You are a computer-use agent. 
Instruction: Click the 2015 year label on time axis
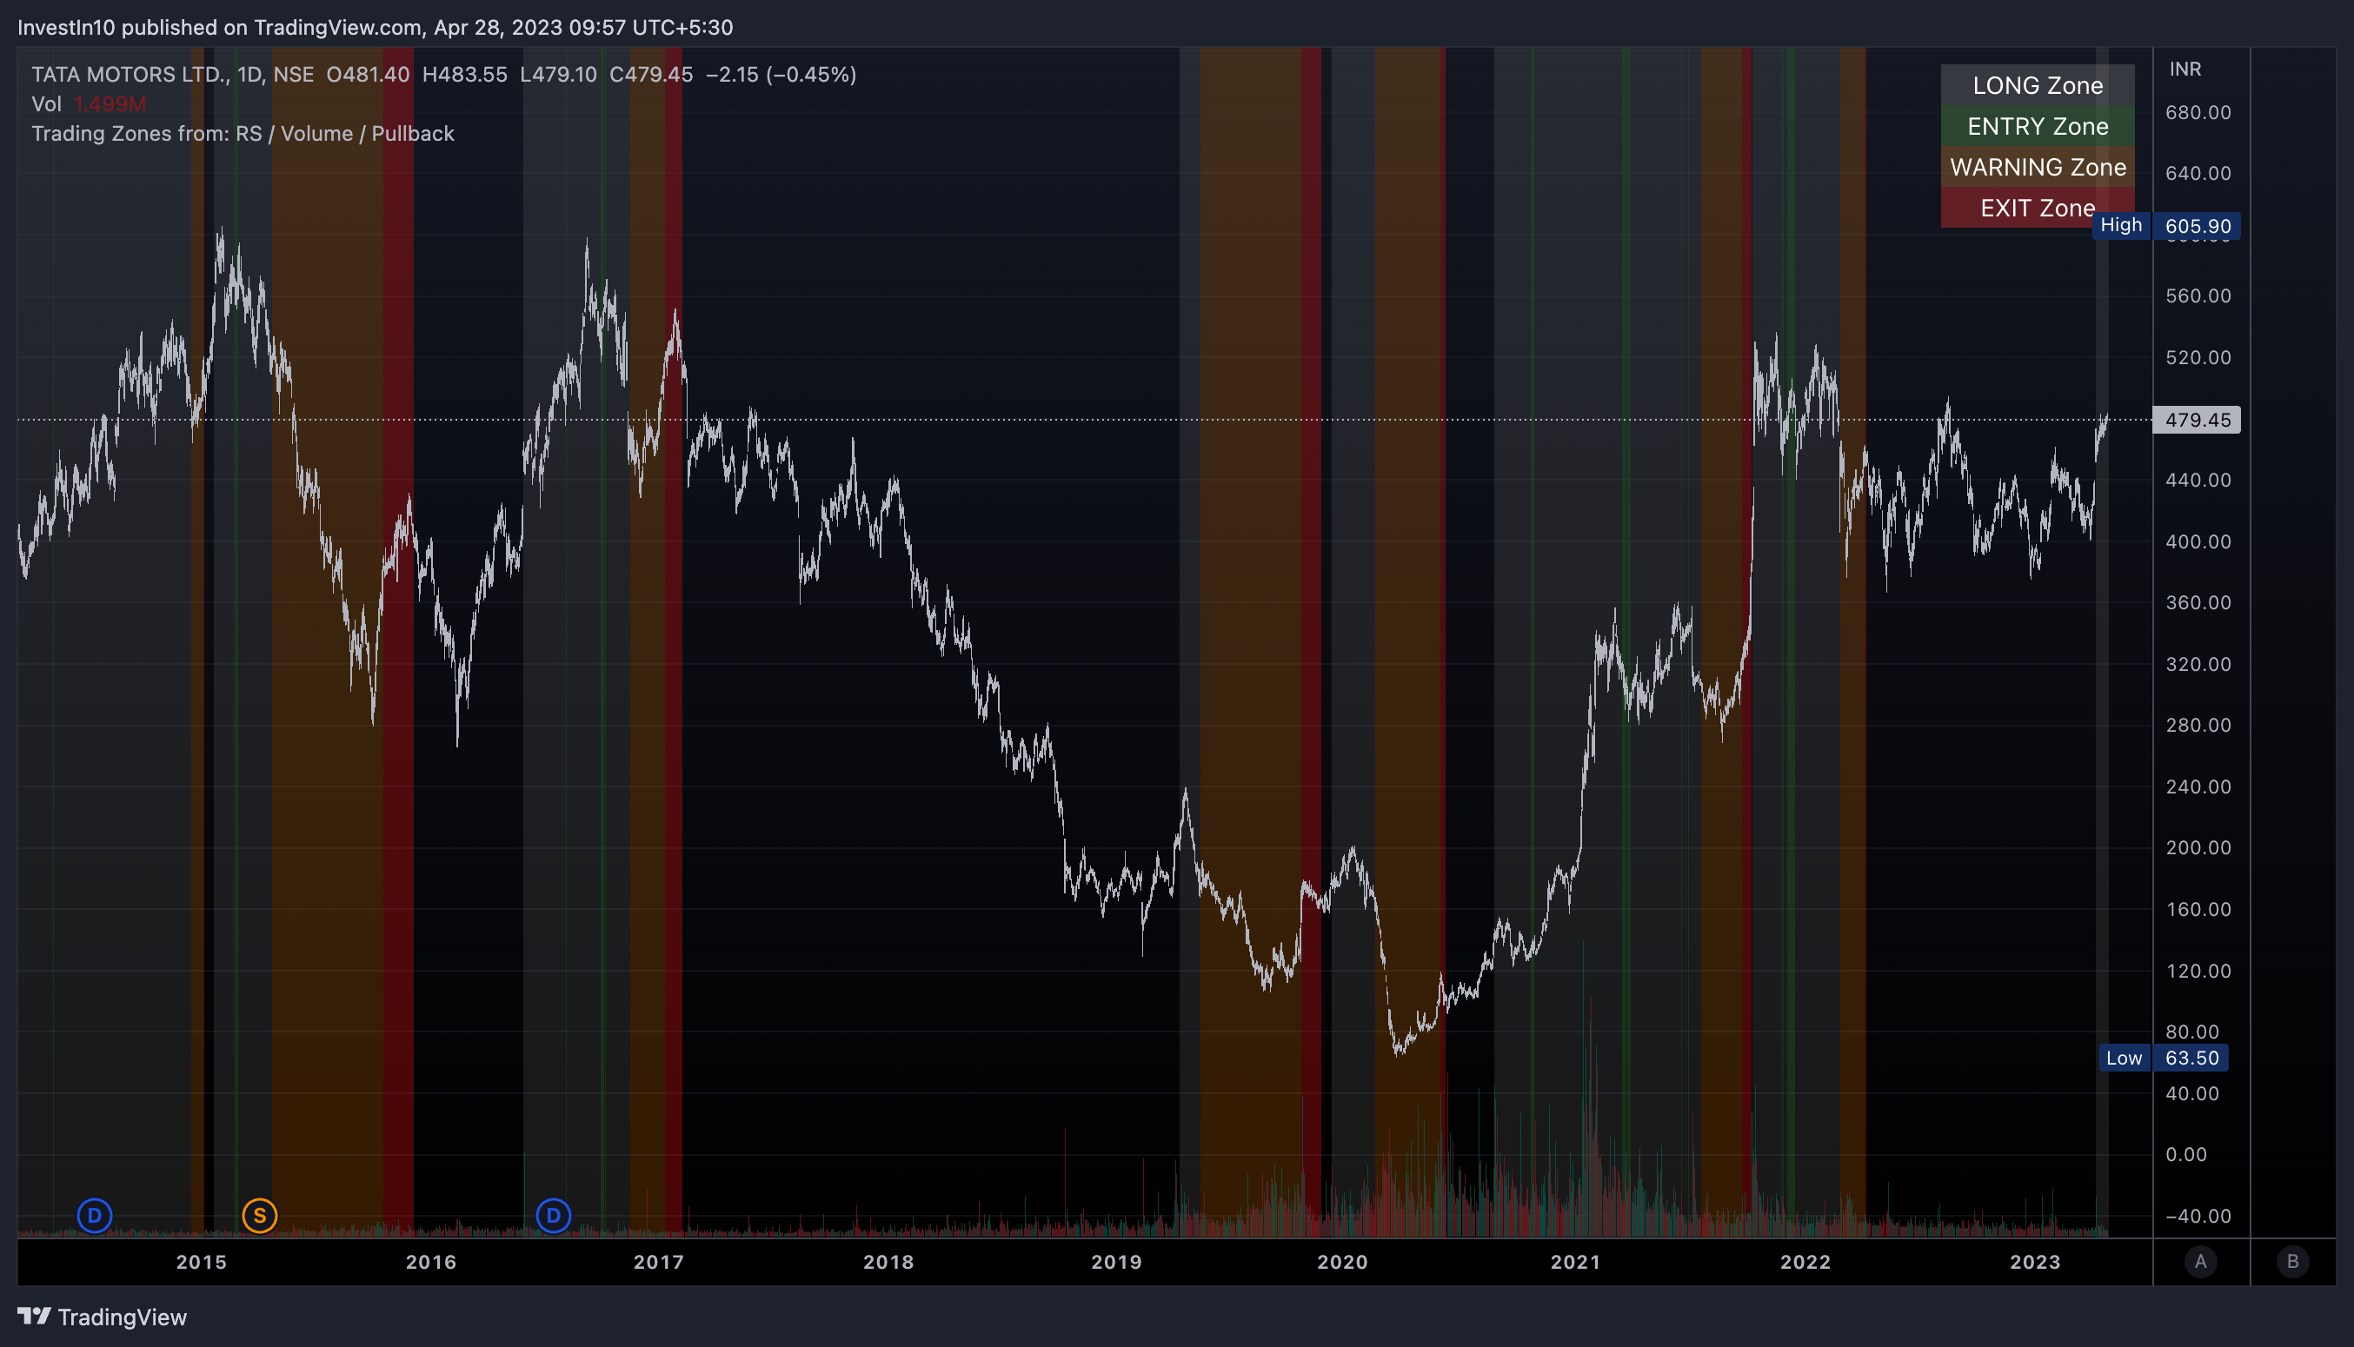(202, 1262)
